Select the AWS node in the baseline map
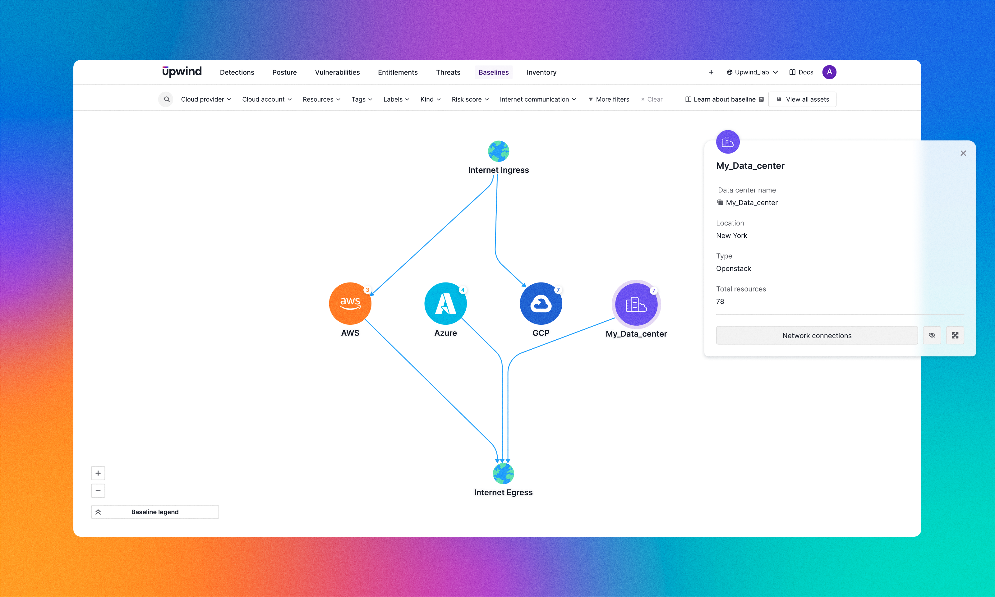 click(x=350, y=303)
